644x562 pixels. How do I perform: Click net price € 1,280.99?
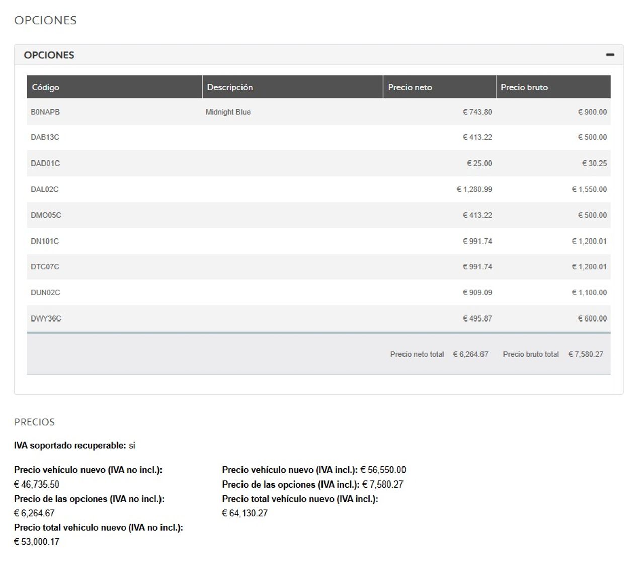474,190
